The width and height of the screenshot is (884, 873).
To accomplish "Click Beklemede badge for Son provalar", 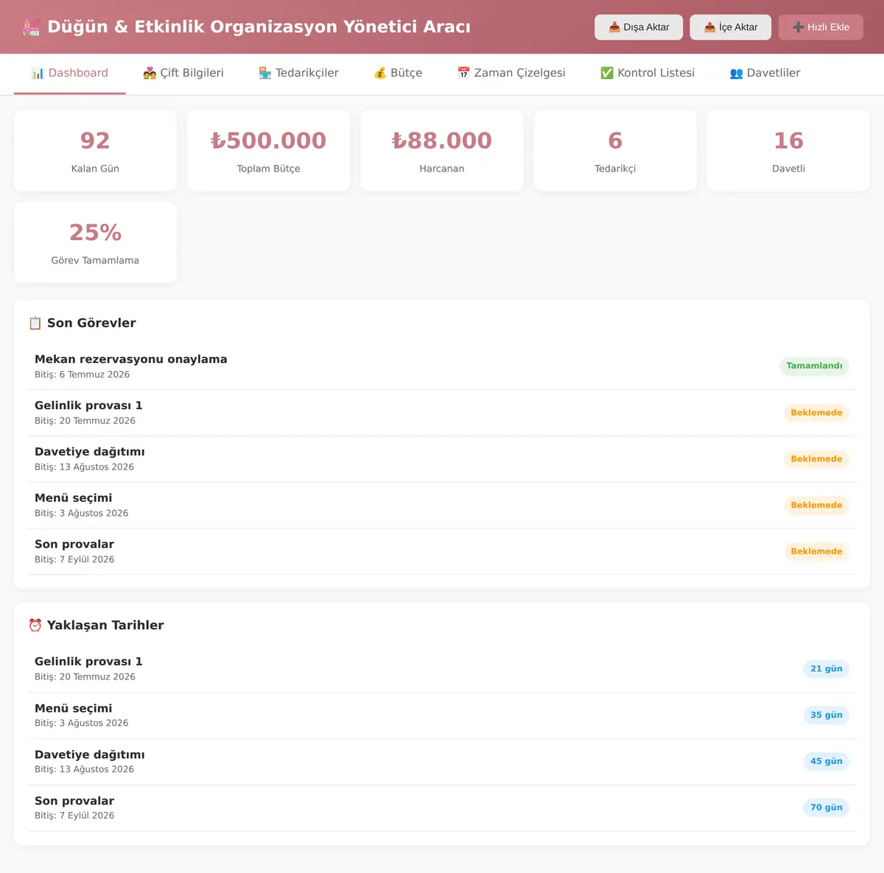I will (816, 551).
